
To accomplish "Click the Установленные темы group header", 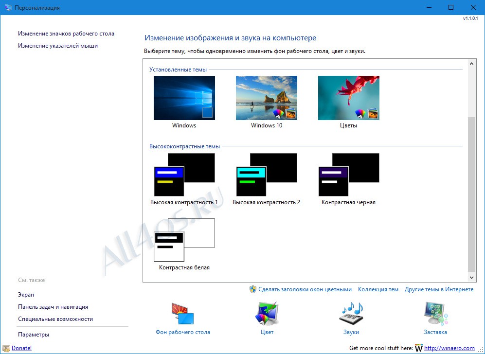I will (178, 70).
